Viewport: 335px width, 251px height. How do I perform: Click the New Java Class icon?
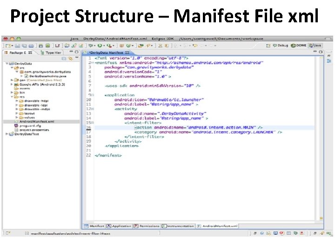(x=128, y=46)
